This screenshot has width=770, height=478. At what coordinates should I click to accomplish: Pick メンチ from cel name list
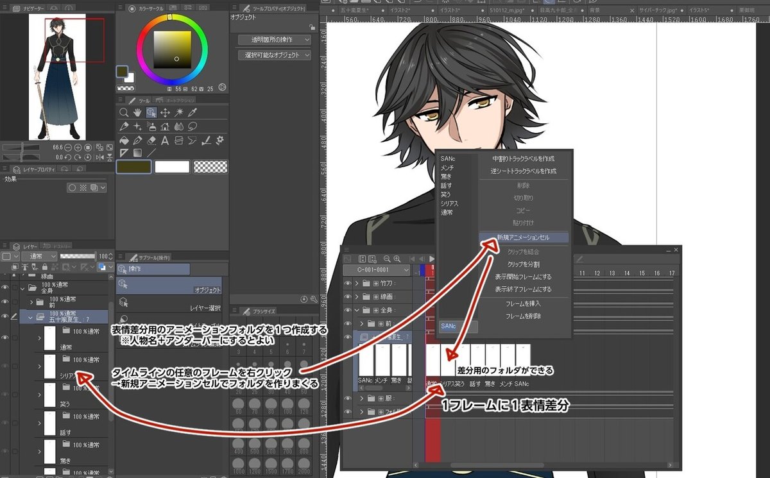coord(447,167)
